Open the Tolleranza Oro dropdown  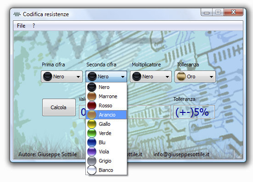tap(195, 76)
